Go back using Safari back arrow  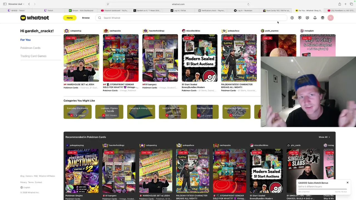pos(29,4)
